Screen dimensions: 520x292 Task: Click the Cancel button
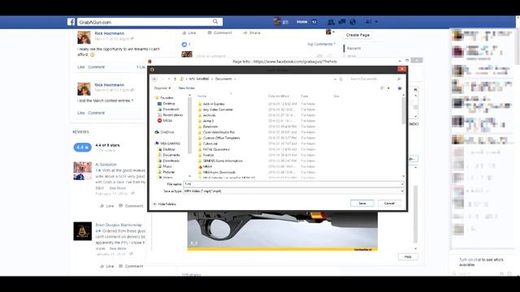pos(389,204)
